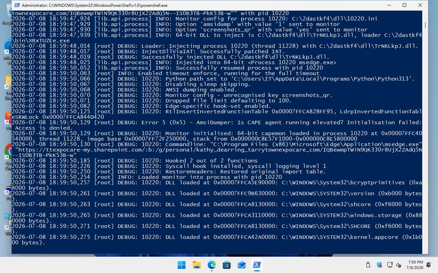Click the uppercase 'SHCORE' DLL loaded line
The image size is (438, 273).
coord(217,226)
